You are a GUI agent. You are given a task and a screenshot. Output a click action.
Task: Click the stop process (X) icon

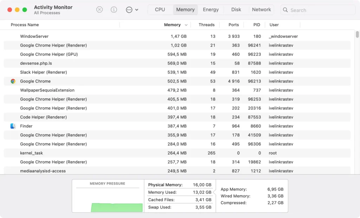pos(99,10)
